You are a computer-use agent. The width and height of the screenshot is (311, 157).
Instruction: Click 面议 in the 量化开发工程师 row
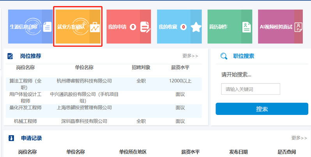pos(180,108)
